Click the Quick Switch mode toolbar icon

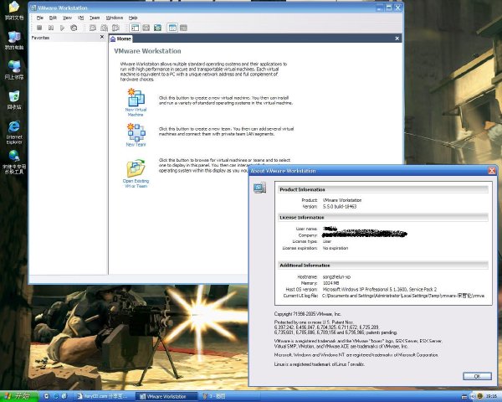tap(158, 28)
